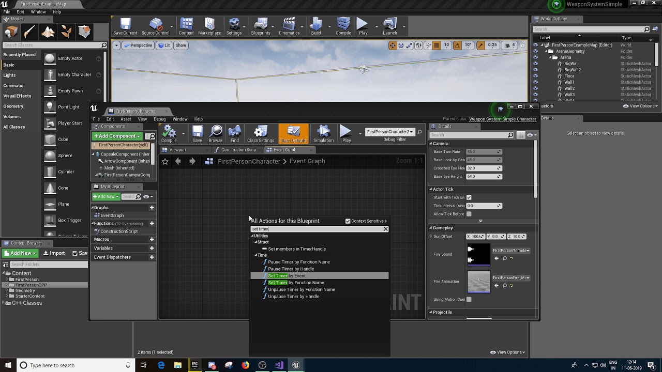Image resolution: width=662 pixels, height=372 pixels.
Task: Select Geometry category in Modes panel
Action: pyautogui.click(x=13, y=106)
